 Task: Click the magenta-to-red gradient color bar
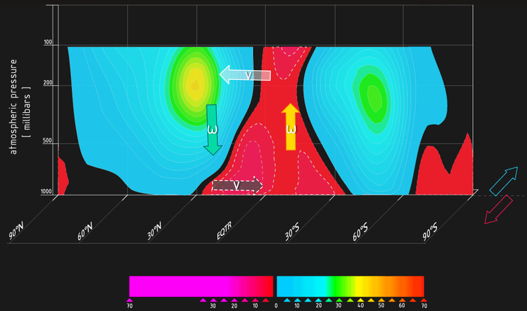[200, 286]
